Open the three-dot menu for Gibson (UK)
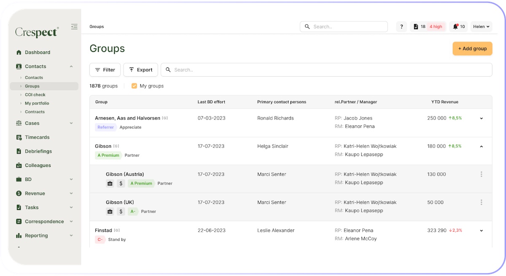 pos(481,202)
